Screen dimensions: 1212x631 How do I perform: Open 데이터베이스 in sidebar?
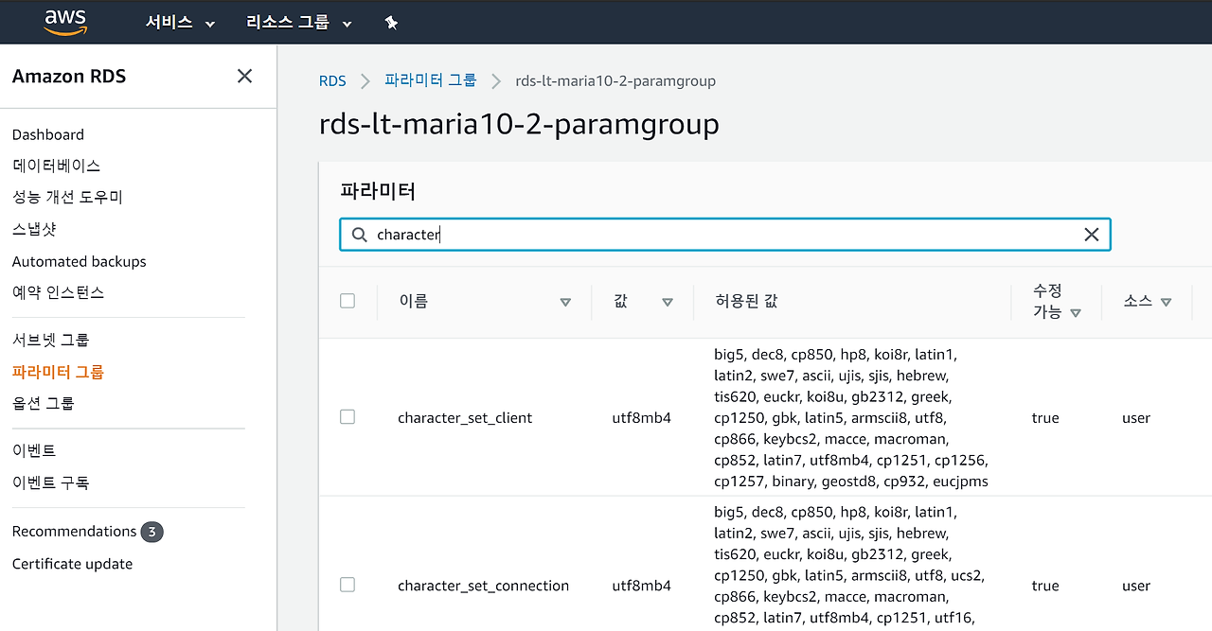click(x=56, y=166)
